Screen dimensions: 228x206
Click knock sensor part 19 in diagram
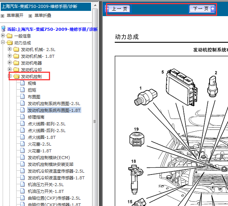point(137,139)
